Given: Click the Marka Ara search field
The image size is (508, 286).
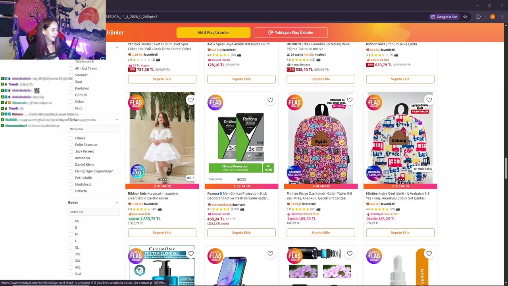Looking at the screenshot, I should [x=94, y=129].
